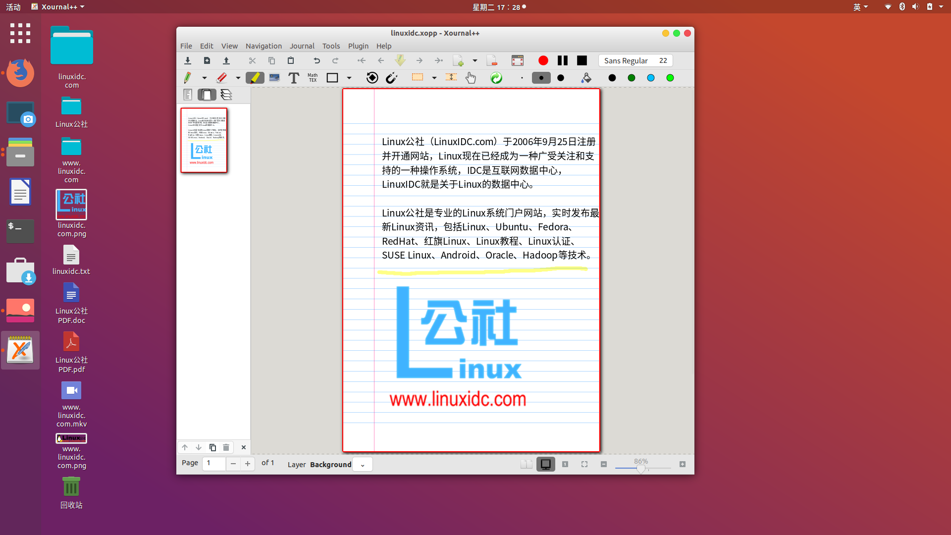This screenshot has height=535, width=951.
Task: Click the Paste clipboard icon
Action: (291, 60)
